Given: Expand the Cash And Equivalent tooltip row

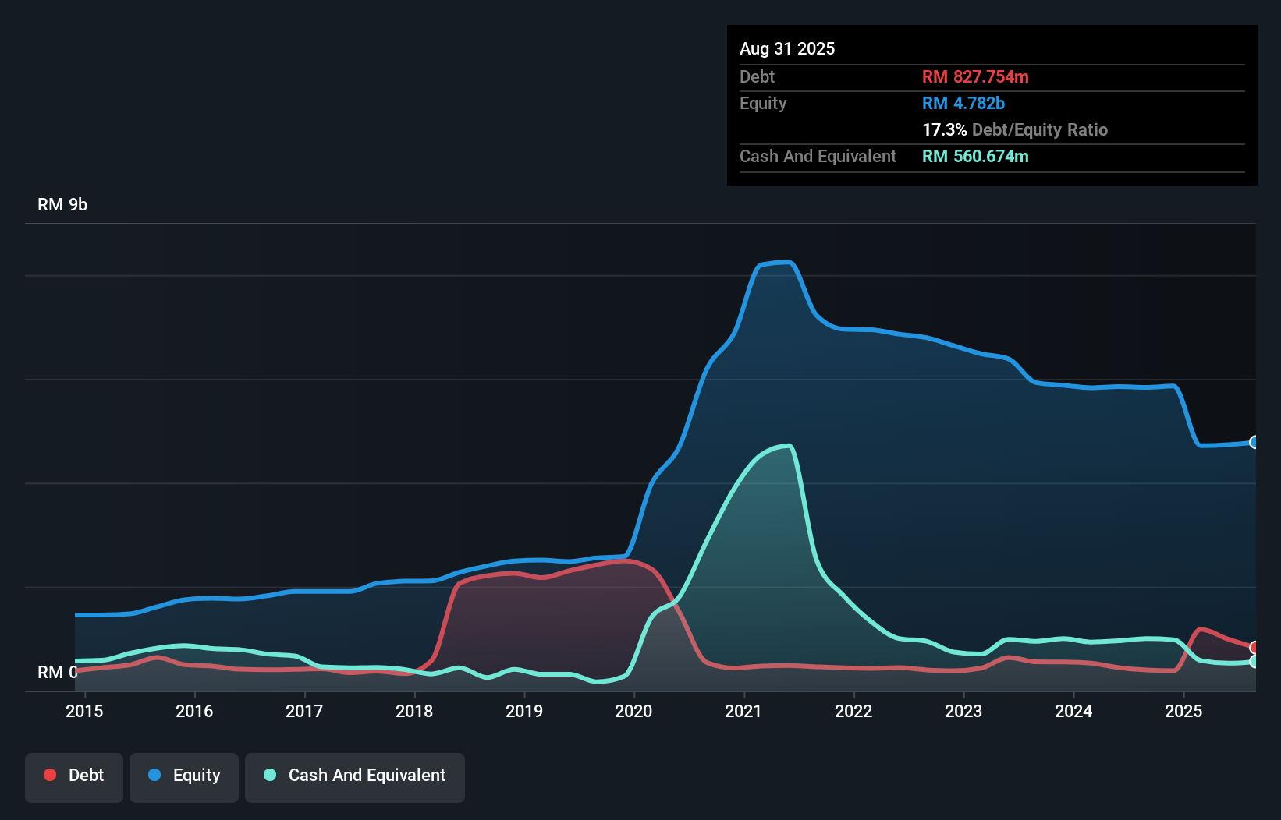Looking at the screenshot, I should coord(818,156).
